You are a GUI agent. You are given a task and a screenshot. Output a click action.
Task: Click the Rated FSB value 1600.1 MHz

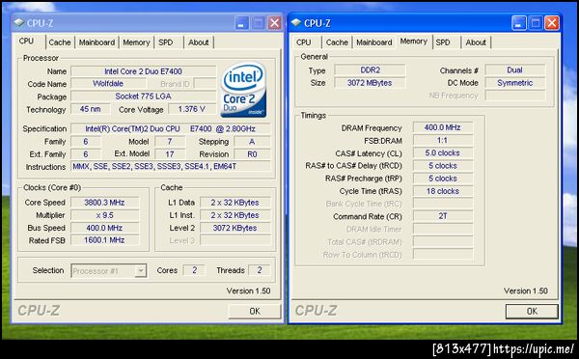(x=105, y=240)
